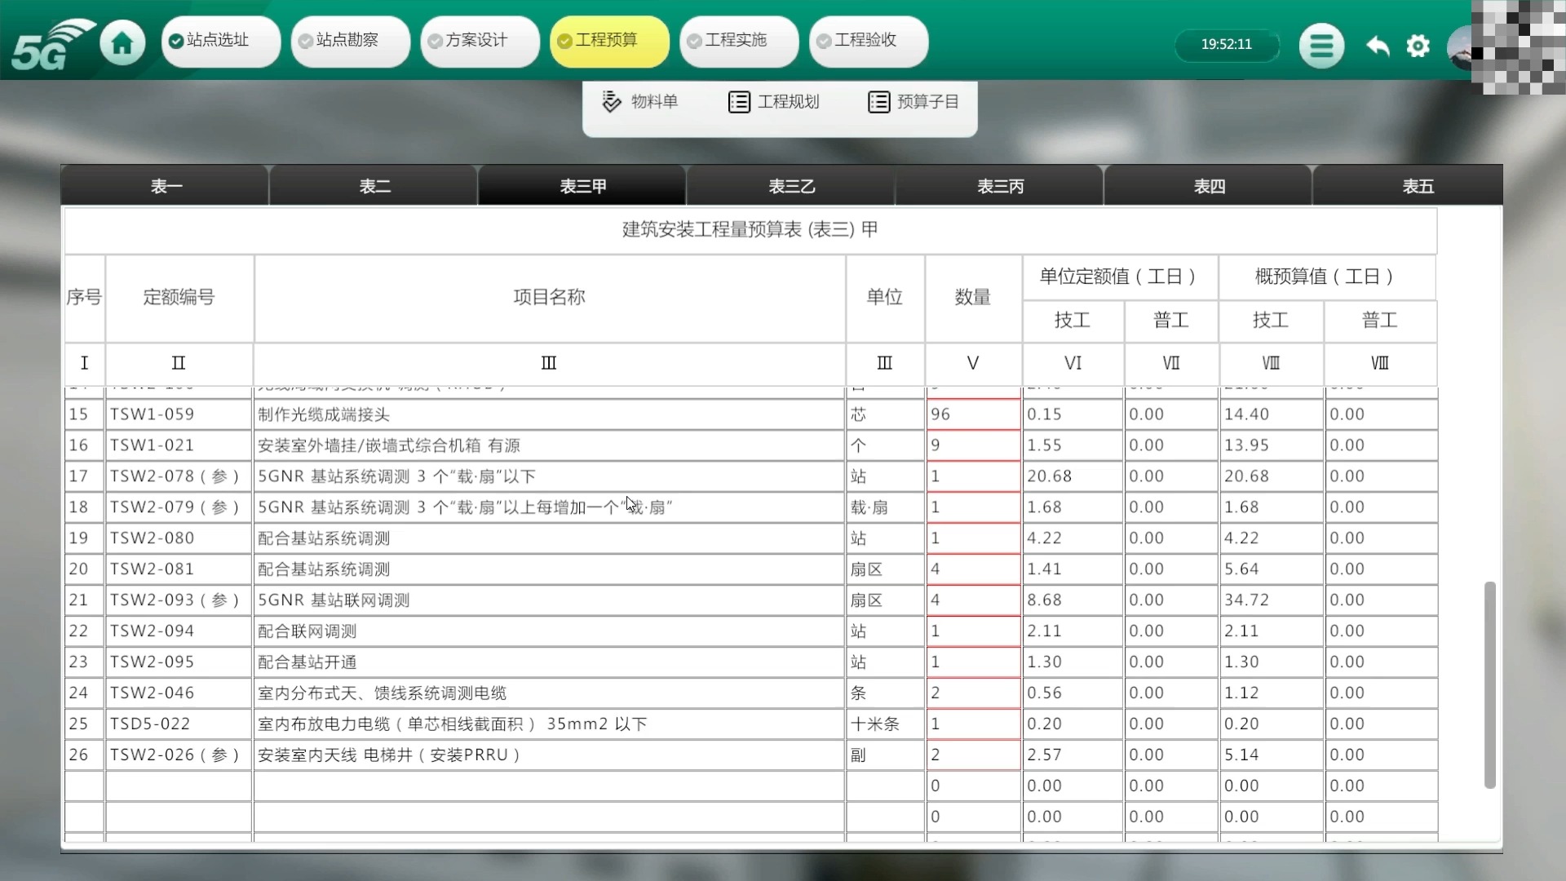Edit quantity field for TSW2-095 row
1566x881 pixels.
[x=973, y=662]
